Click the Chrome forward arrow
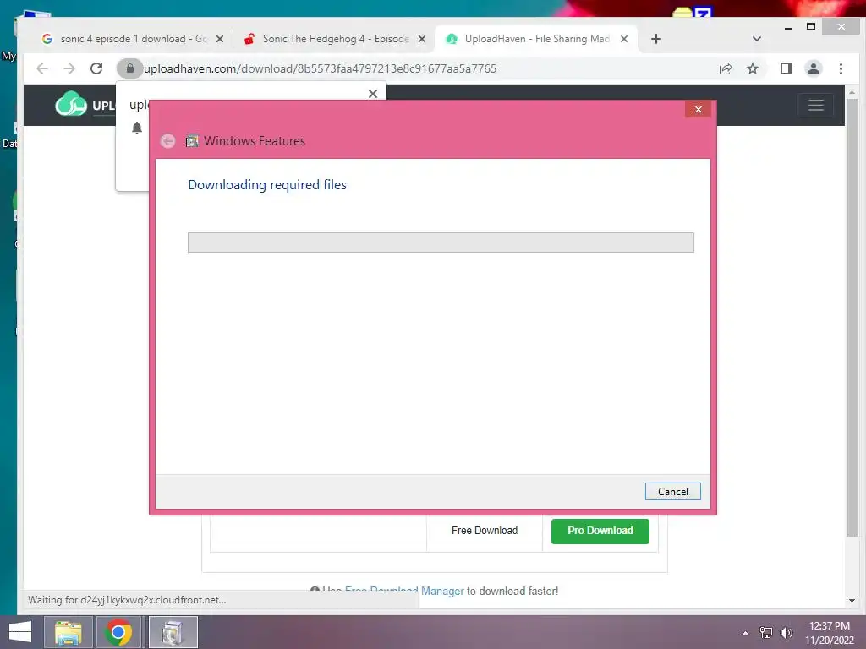This screenshot has height=649, width=866. pos(69,68)
